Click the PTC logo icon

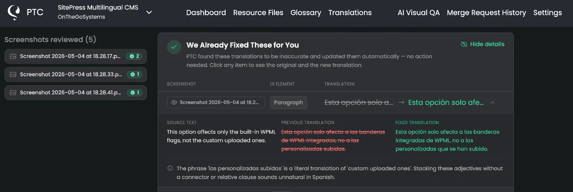(14, 13)
